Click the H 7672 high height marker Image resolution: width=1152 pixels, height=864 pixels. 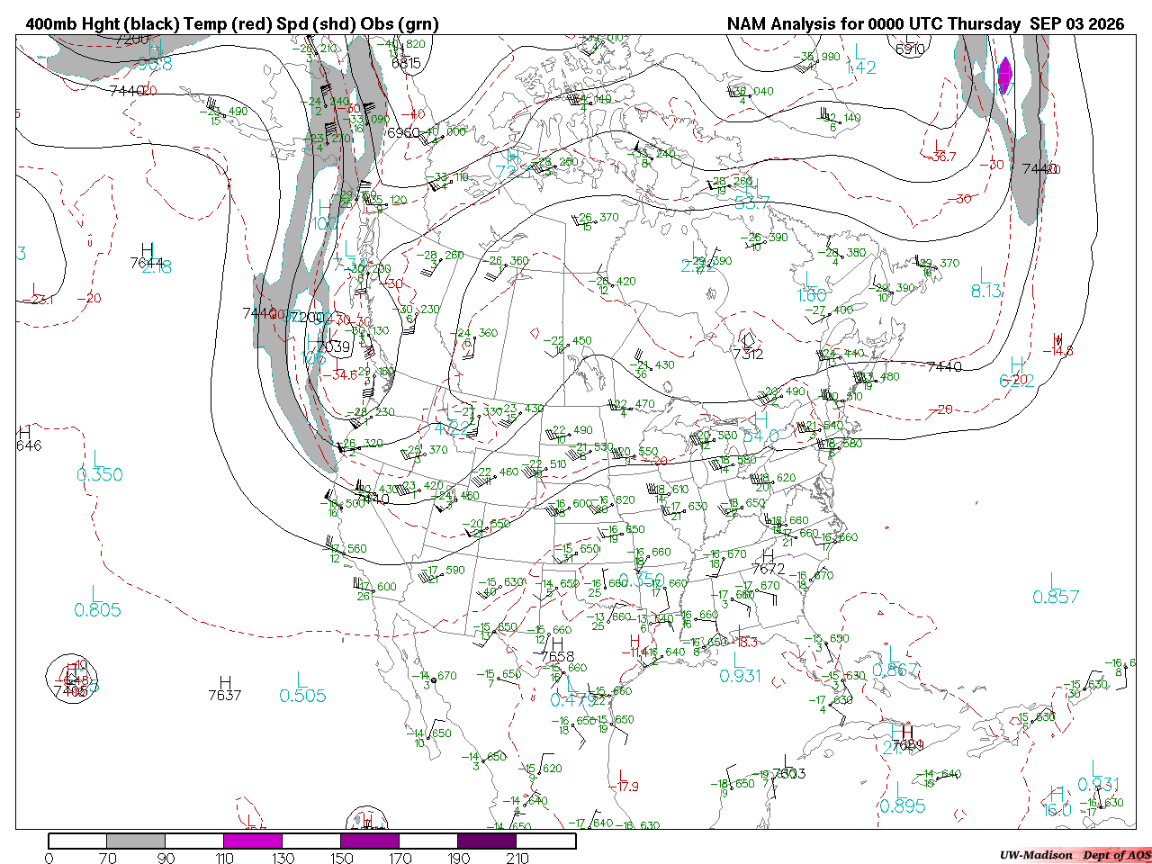coord(768,562)
